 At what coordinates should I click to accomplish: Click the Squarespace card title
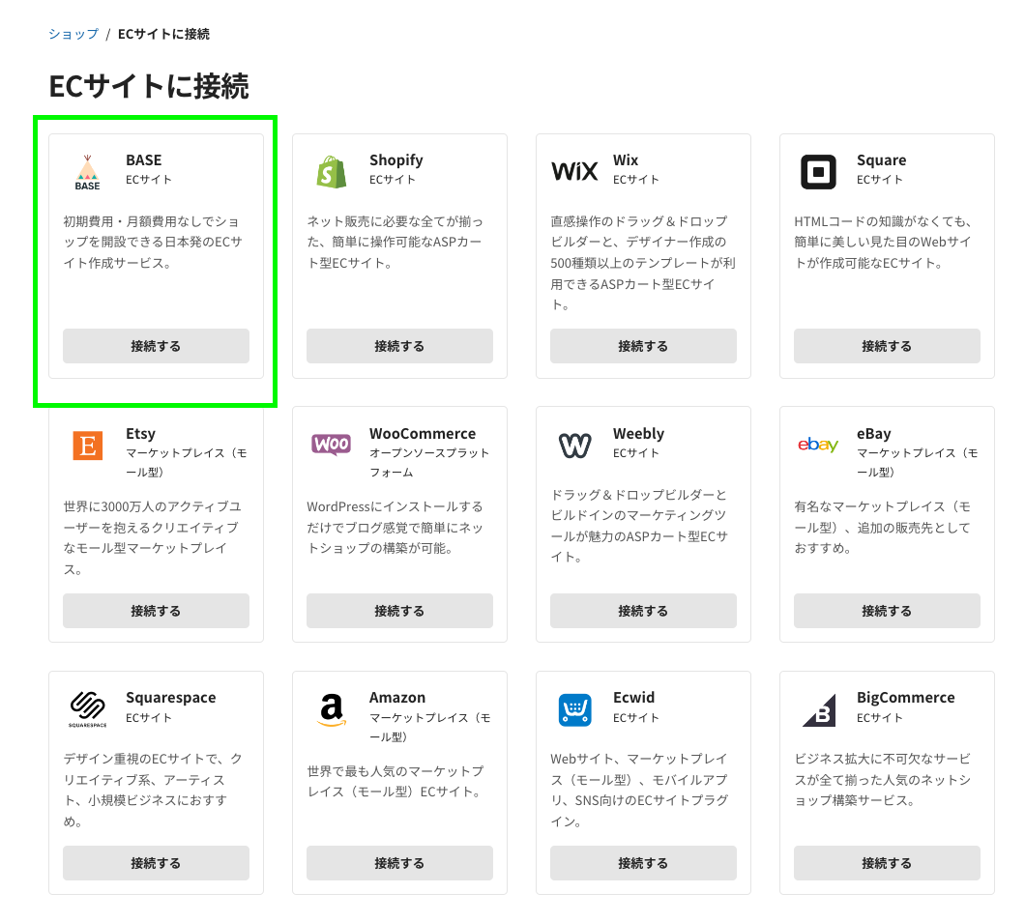(170, 697)
